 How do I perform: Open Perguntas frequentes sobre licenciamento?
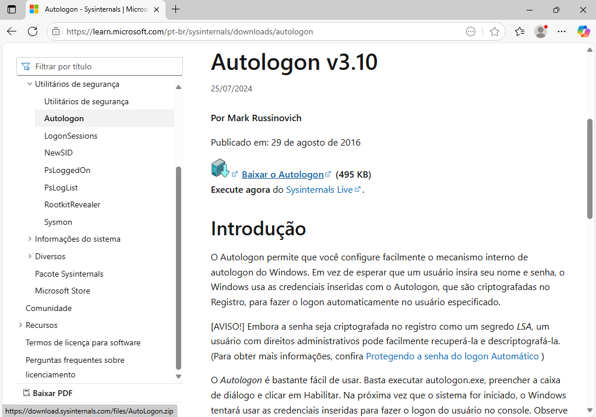point(75,367)
